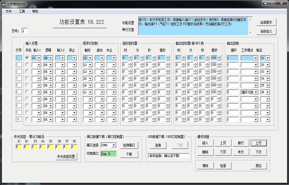
Task: Click the green 可用串口 Com 3 field
Action: point(108,154)
